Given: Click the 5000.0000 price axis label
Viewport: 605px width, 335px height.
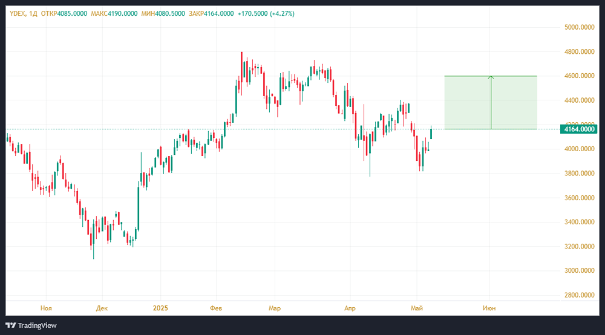Looking at the screenshot, I should [x=579, y=27].
